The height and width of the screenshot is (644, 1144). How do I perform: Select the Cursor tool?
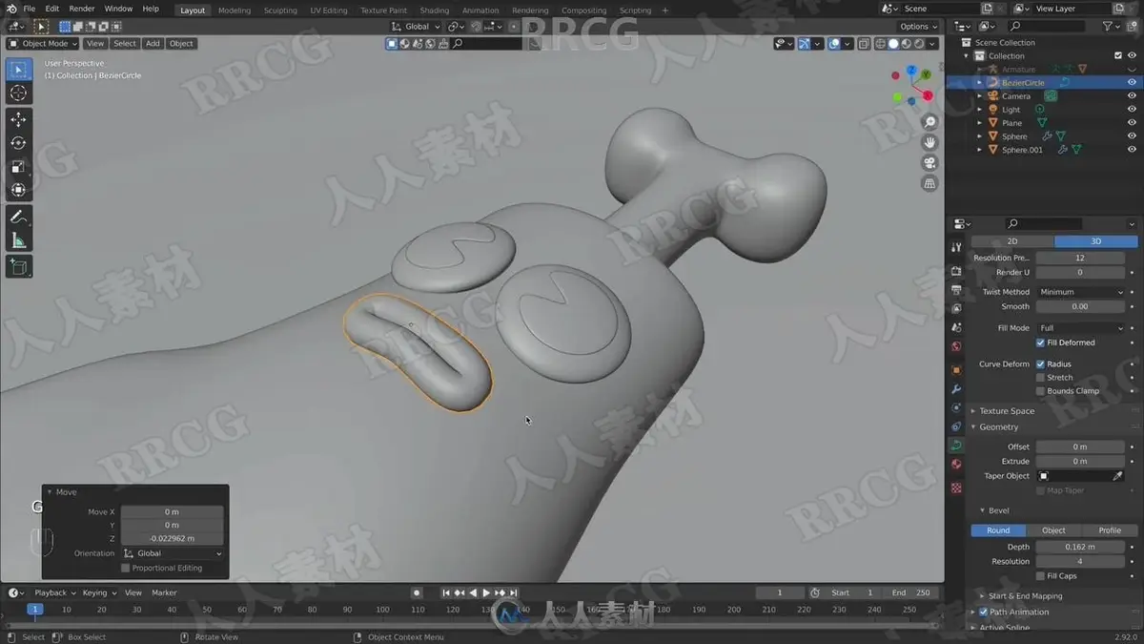click(x=18, y=93)
